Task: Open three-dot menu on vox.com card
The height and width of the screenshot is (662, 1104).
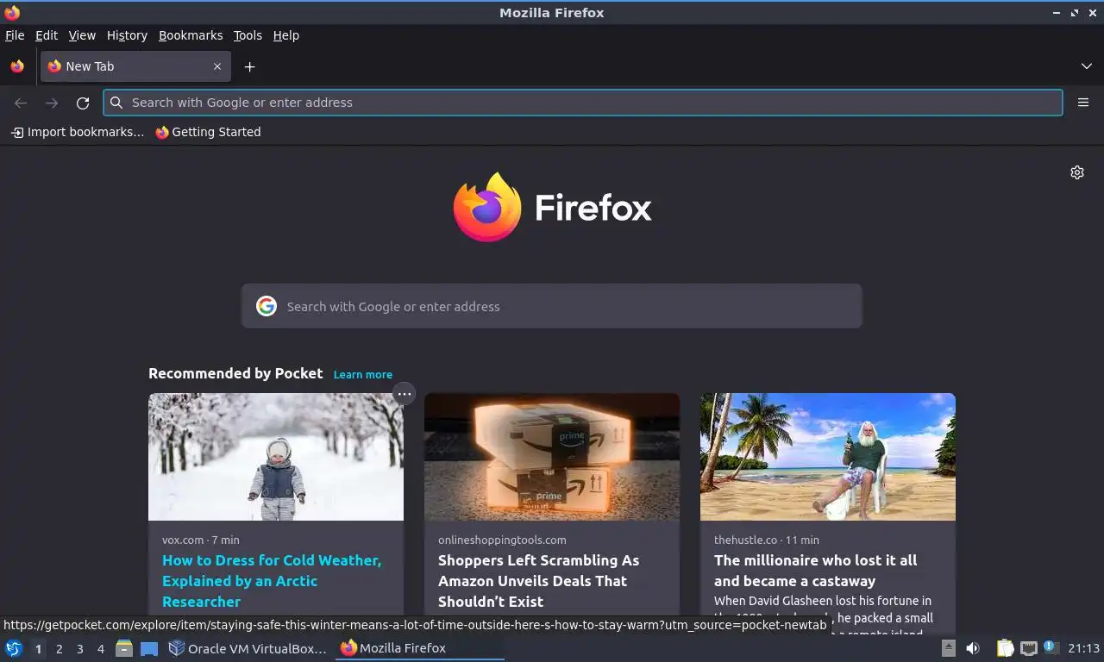Action: (404, 394)
